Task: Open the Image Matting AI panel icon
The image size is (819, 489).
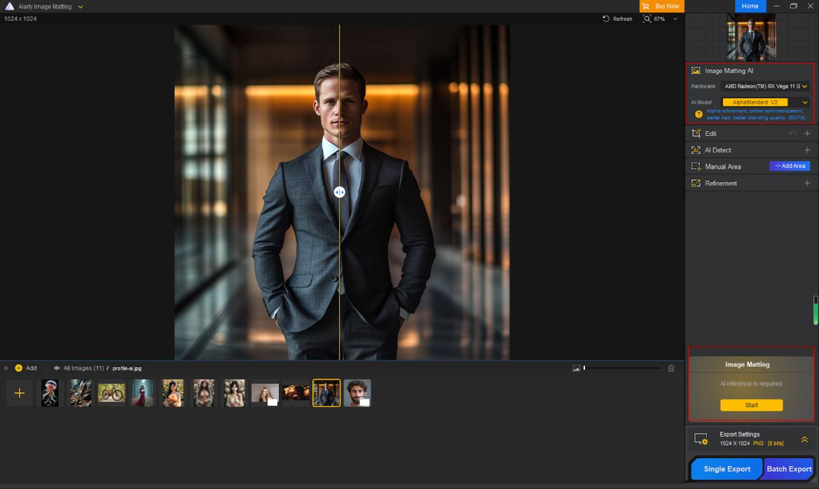Action: point(696,71)
